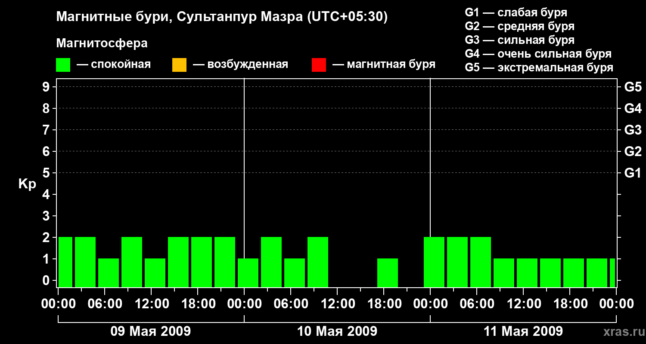Viewport: 646px width, 344px height.
Task: Choose the '11 Мая 2009' date label
Action: coord(523,331)
